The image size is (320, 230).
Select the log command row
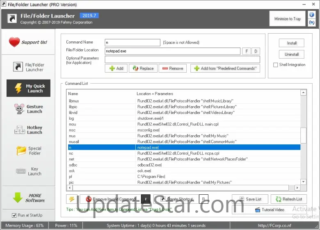click(x=184, y=118)
